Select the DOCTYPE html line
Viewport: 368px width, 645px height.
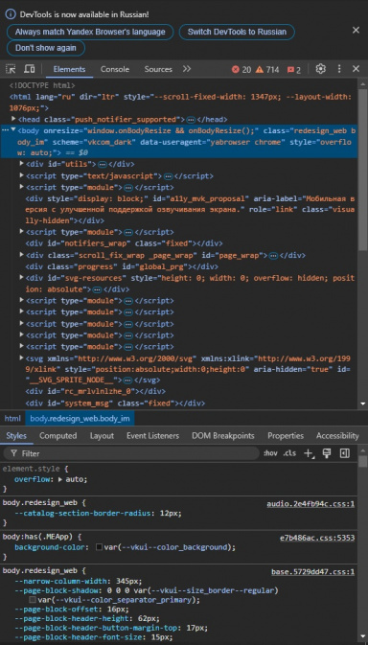coord(42,85)
